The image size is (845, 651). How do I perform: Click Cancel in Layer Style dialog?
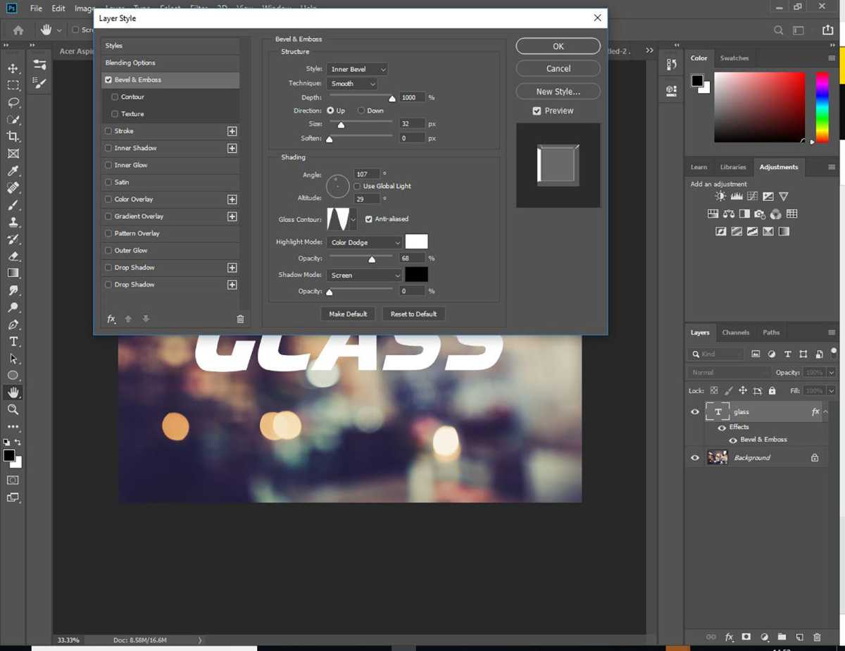(x=558, y=68)
